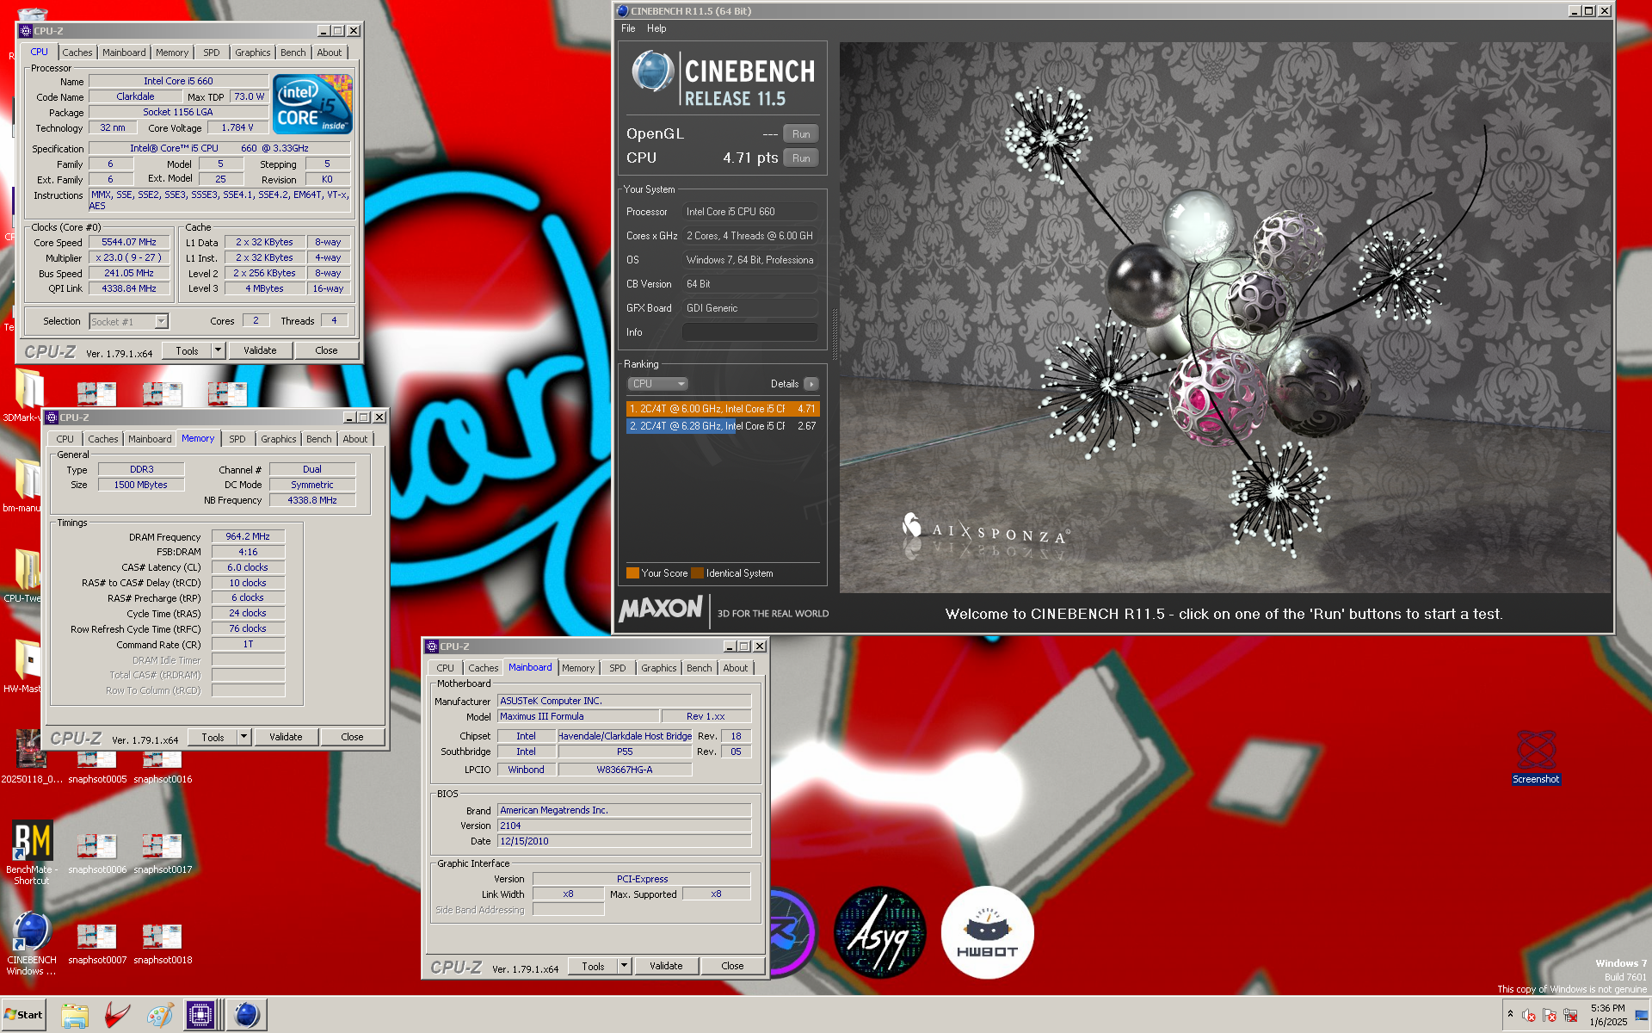Switch to Bench tab in top CPU-Z window
Screen dimensions: 1652x1033
293,53
